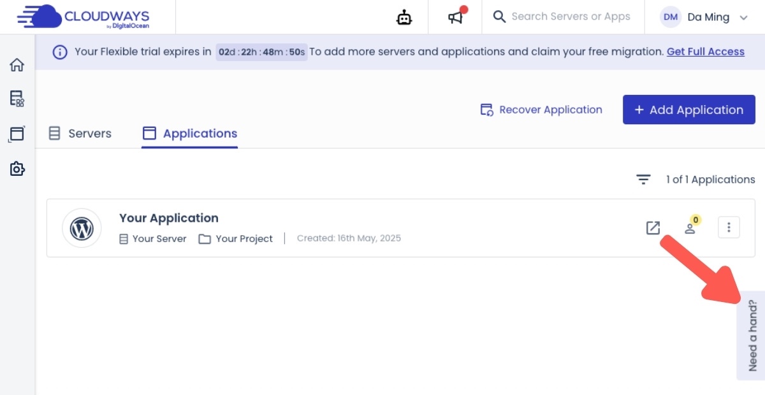765x395 pixels.
Task: Open the camera-gear sidebar icon
Action: [x=17, y=169]
